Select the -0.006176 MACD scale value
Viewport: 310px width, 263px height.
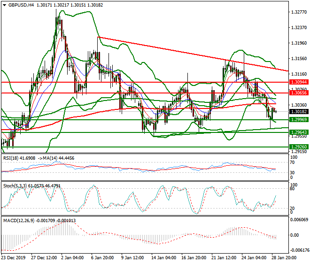click(299, 250)
